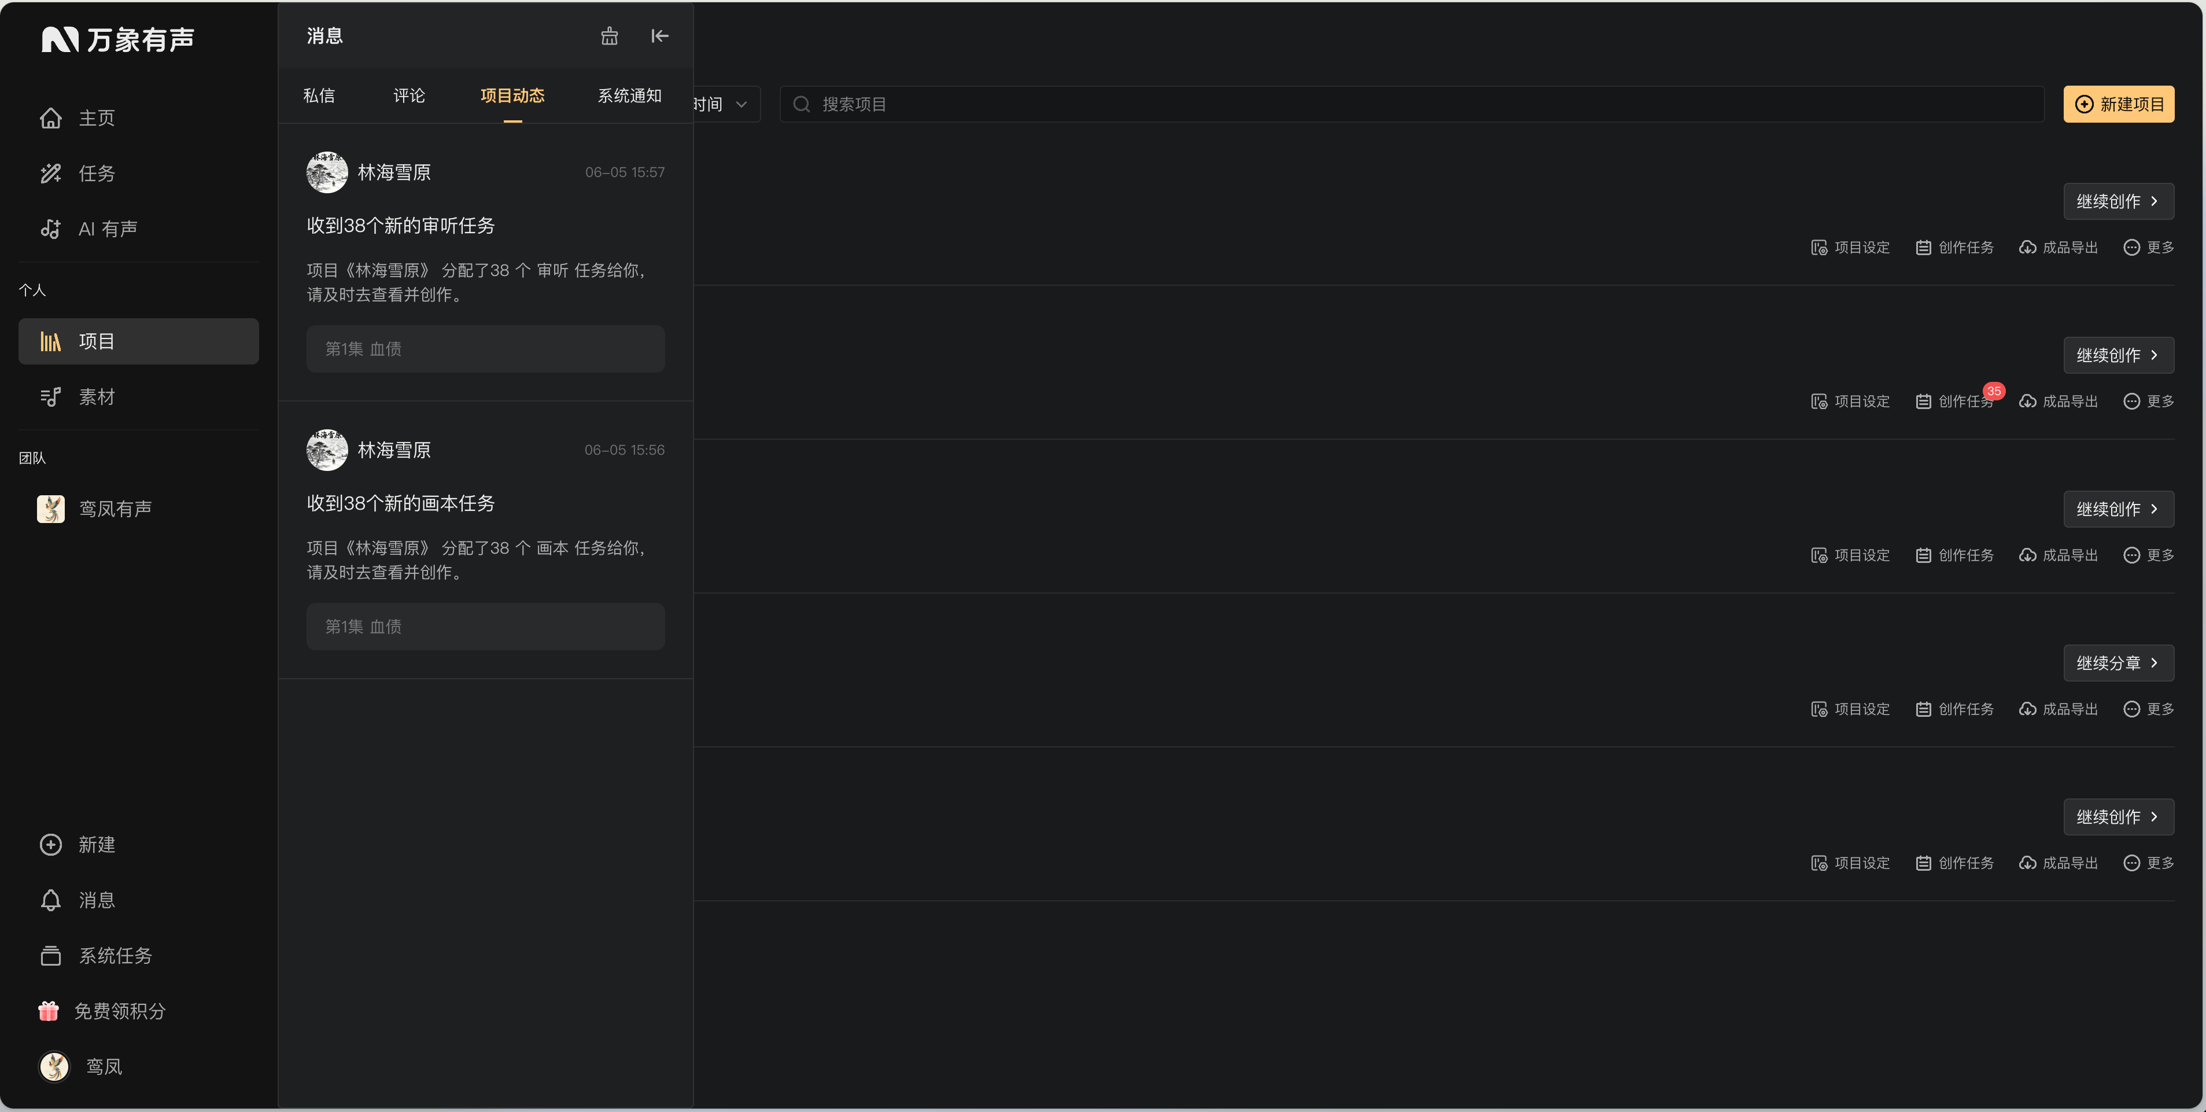The image size is (2206, 1112).
Task: Open 更多 menu in the 继续分章 row
Action: click(2149, 709)
